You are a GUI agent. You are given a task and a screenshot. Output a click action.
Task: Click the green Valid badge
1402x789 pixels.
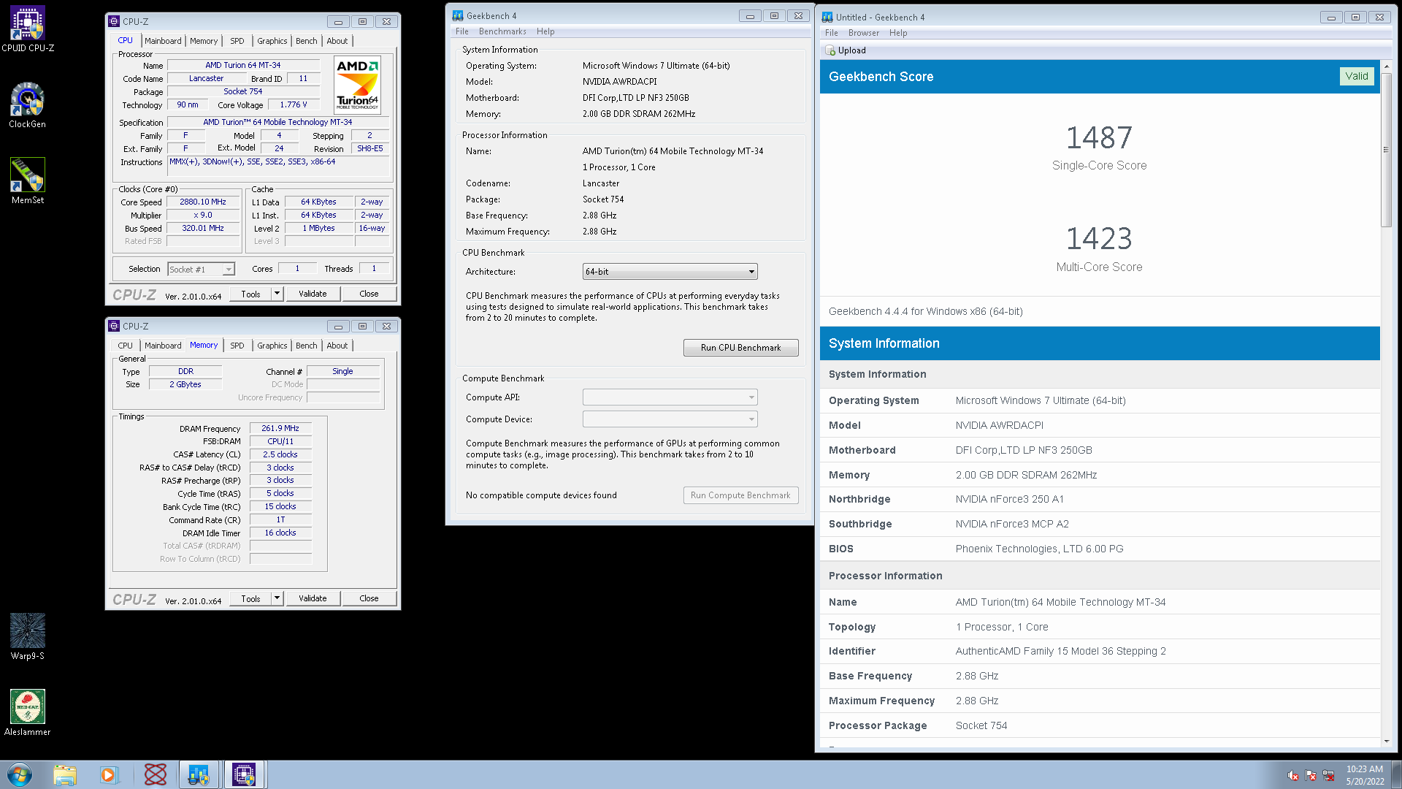tap(1357, 76)
